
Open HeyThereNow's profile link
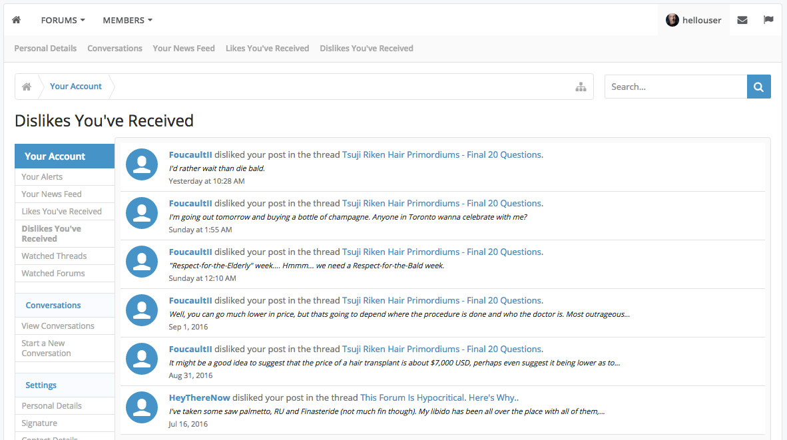click(199, 397)
